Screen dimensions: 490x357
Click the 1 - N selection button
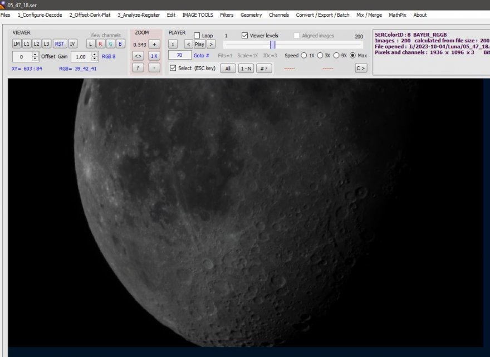click(246, 69)
